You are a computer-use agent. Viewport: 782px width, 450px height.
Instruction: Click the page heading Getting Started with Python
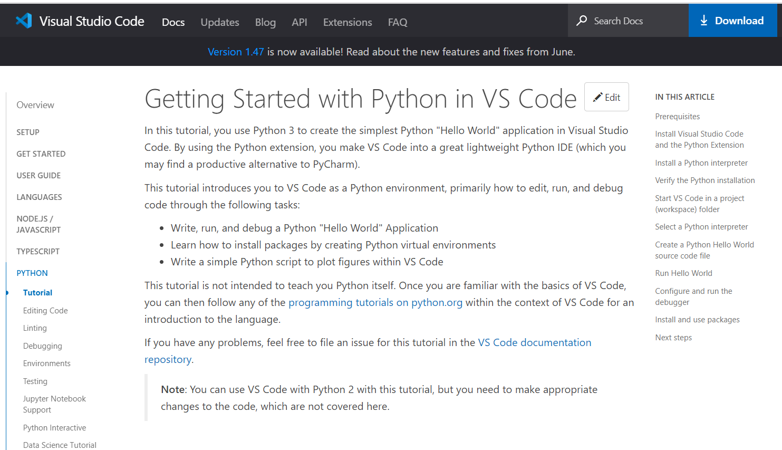361,99
